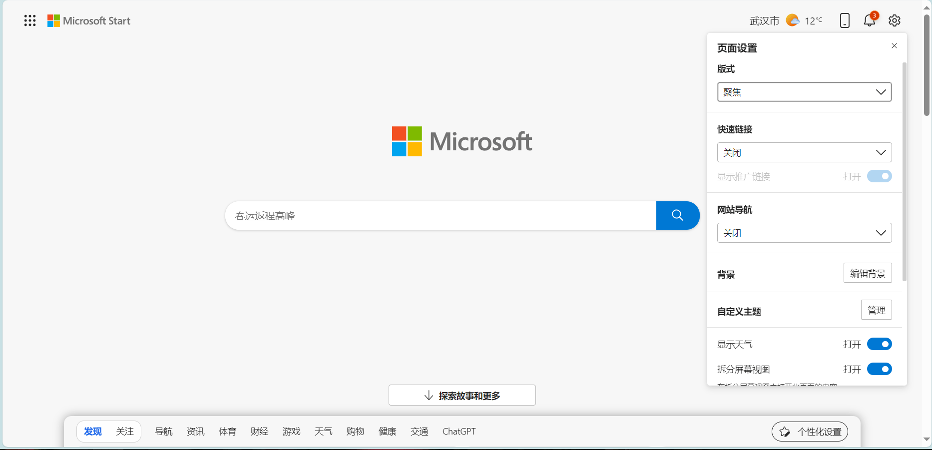Viewport: 932px width, 450px height.
Task: Open the ChatGPT category
Action: pos(459,432)
